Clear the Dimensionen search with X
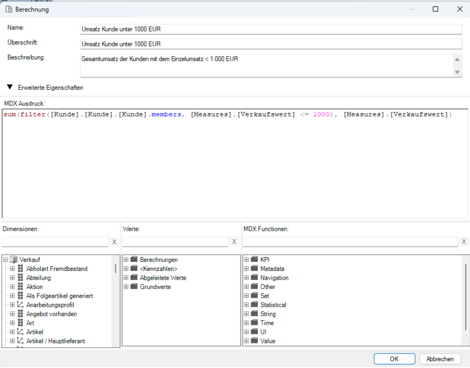Screen dimensions: 470x368 [114, 242]
